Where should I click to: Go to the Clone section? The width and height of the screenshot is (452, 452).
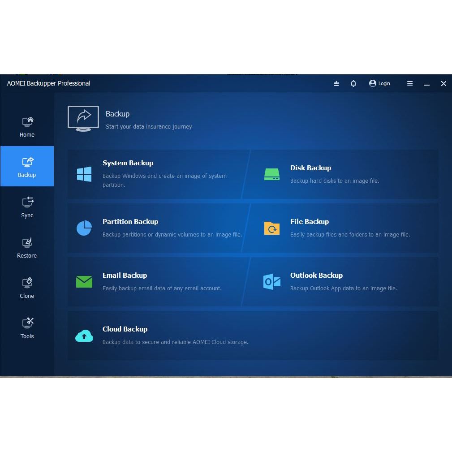[x=27, y=288]
